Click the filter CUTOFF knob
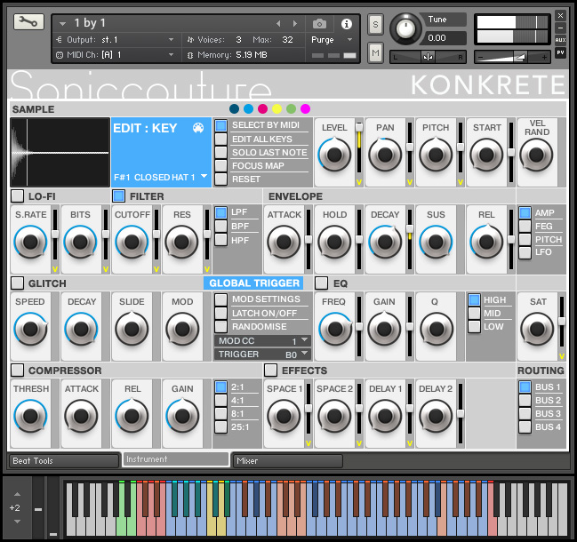577x542 pixels. click(132, 242)
